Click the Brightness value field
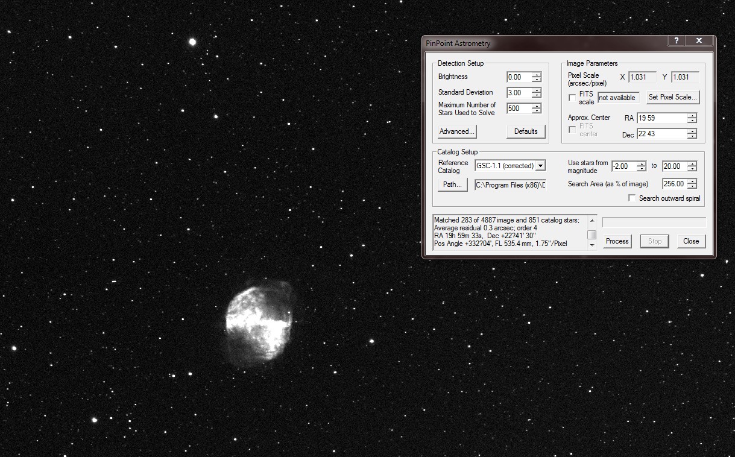Viewport: 735px width, 457px height. click(519, 77)
